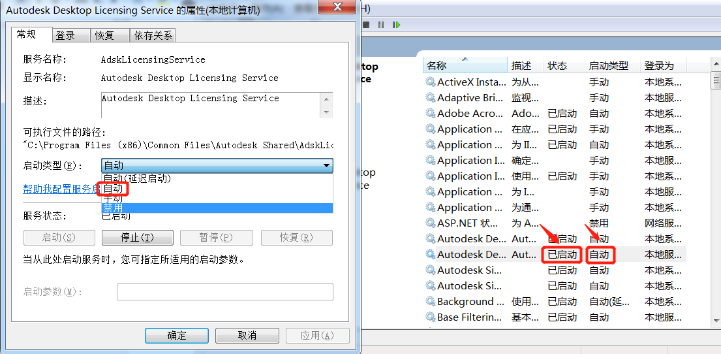
Task: Select the ActiveX Insta... service name
Action: pos(470,82)
